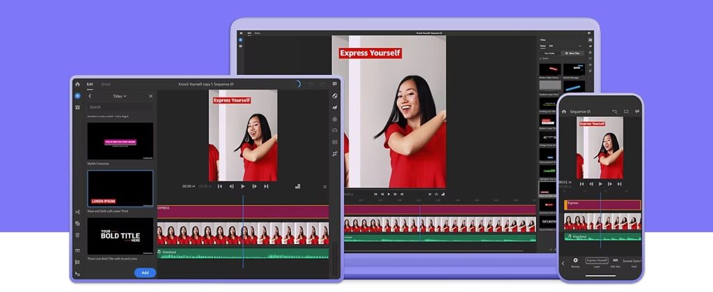This screenshot has height=292, width=713.
Task: Open the Transform crop tool on tablet
Action: (x=335, y=154)
